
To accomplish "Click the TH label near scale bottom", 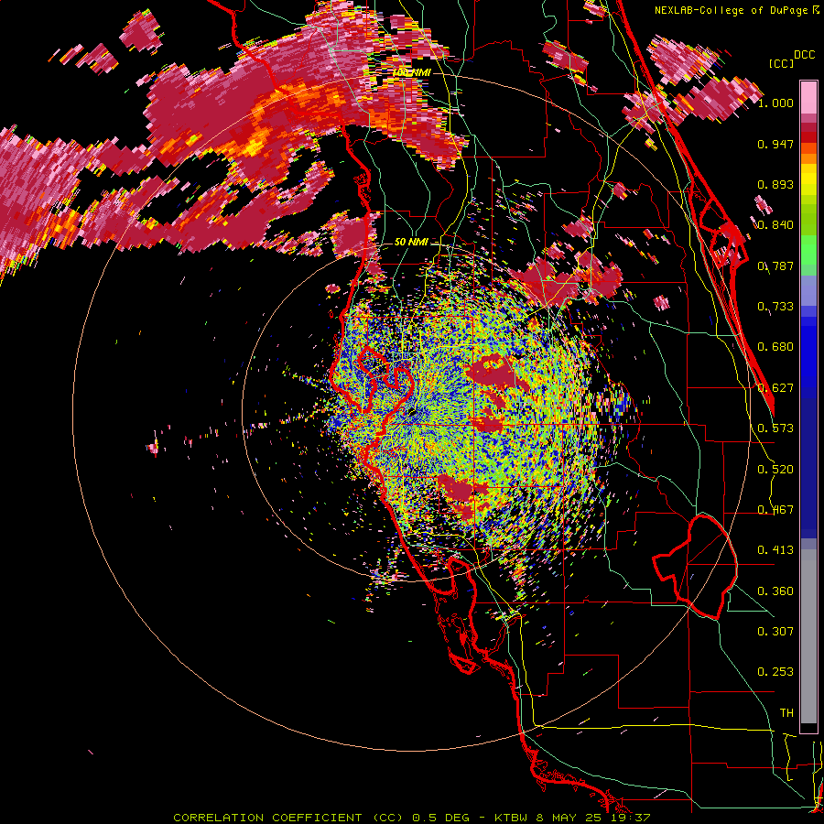I will tap(786, 713).
